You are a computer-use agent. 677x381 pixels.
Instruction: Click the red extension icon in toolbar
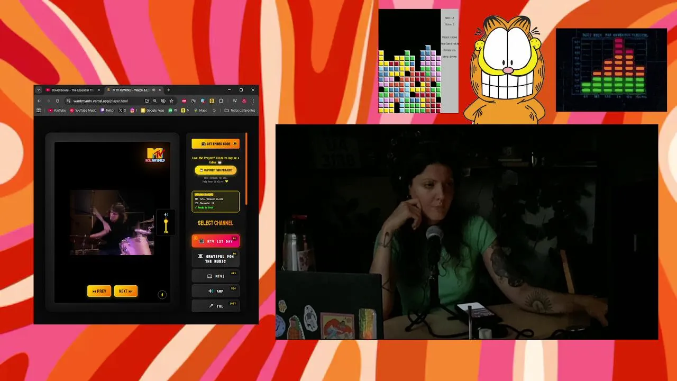coord(184,101)
